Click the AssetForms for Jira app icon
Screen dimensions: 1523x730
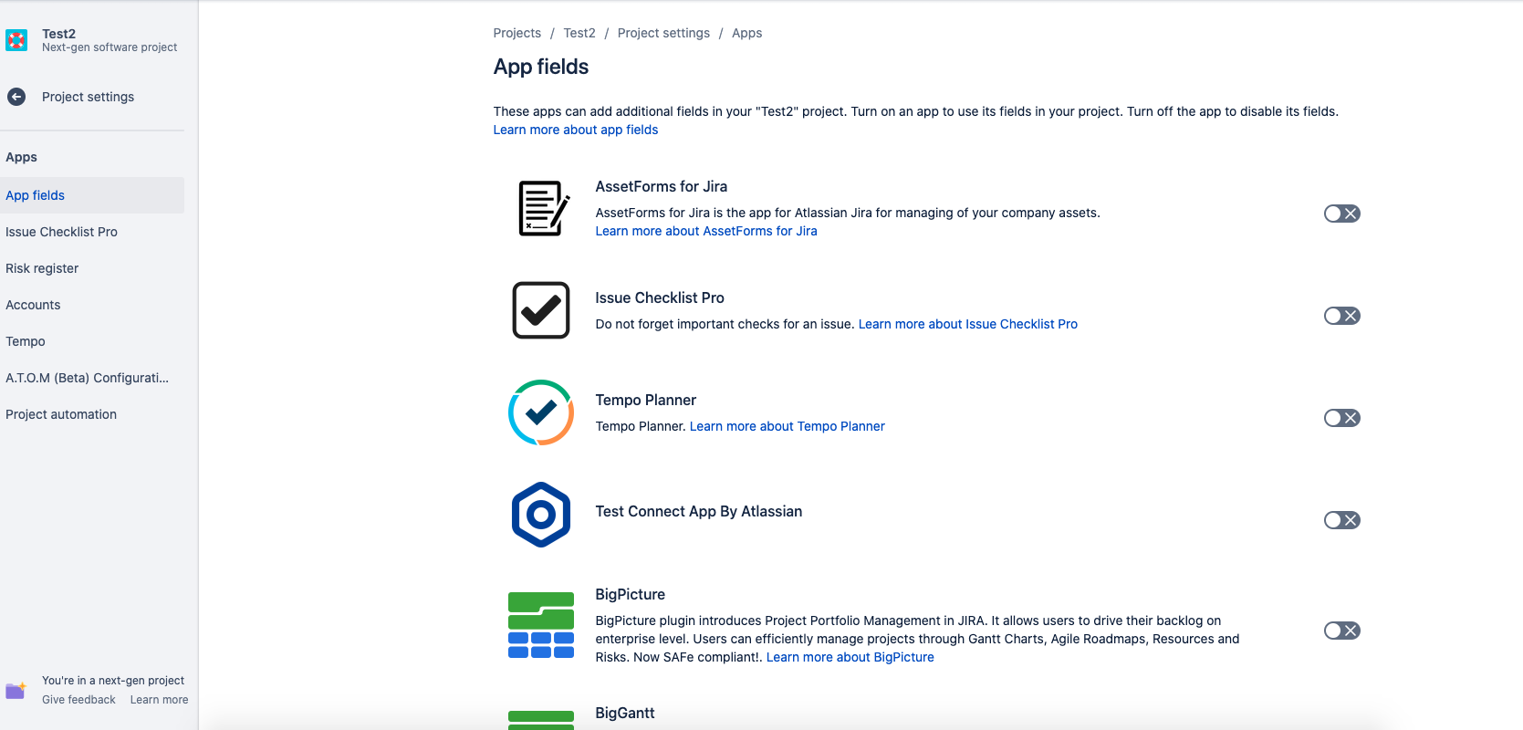544,208
